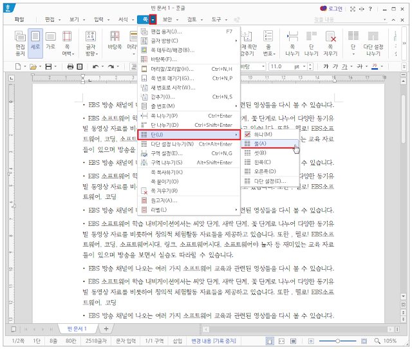Click the undo arrow icon
The width and height of the screenshot is (412, 349).
95,66
